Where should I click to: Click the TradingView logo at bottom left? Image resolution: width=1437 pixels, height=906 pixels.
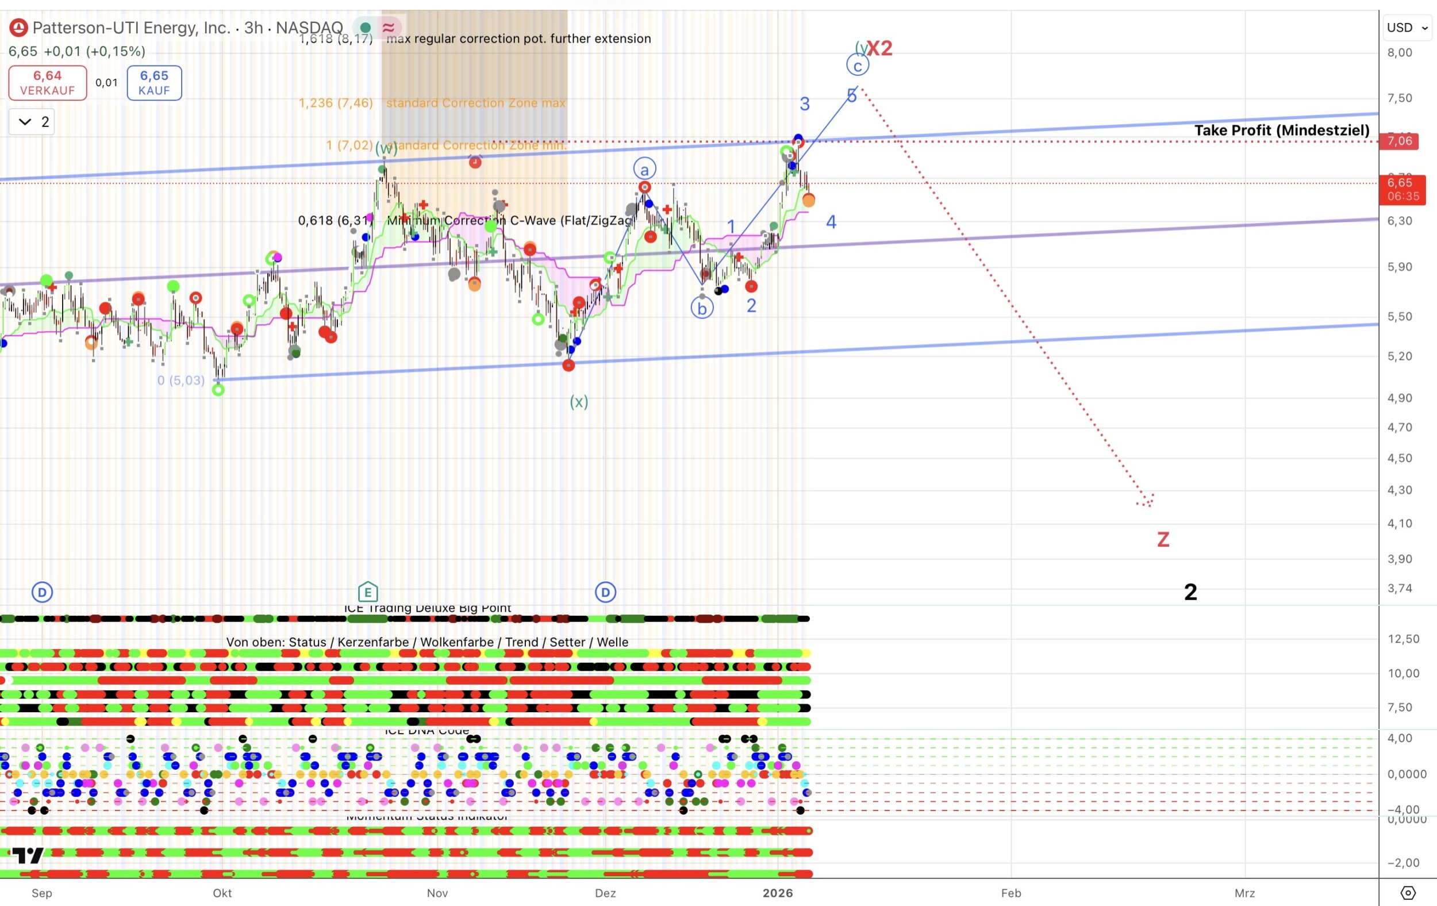[28, 855]
